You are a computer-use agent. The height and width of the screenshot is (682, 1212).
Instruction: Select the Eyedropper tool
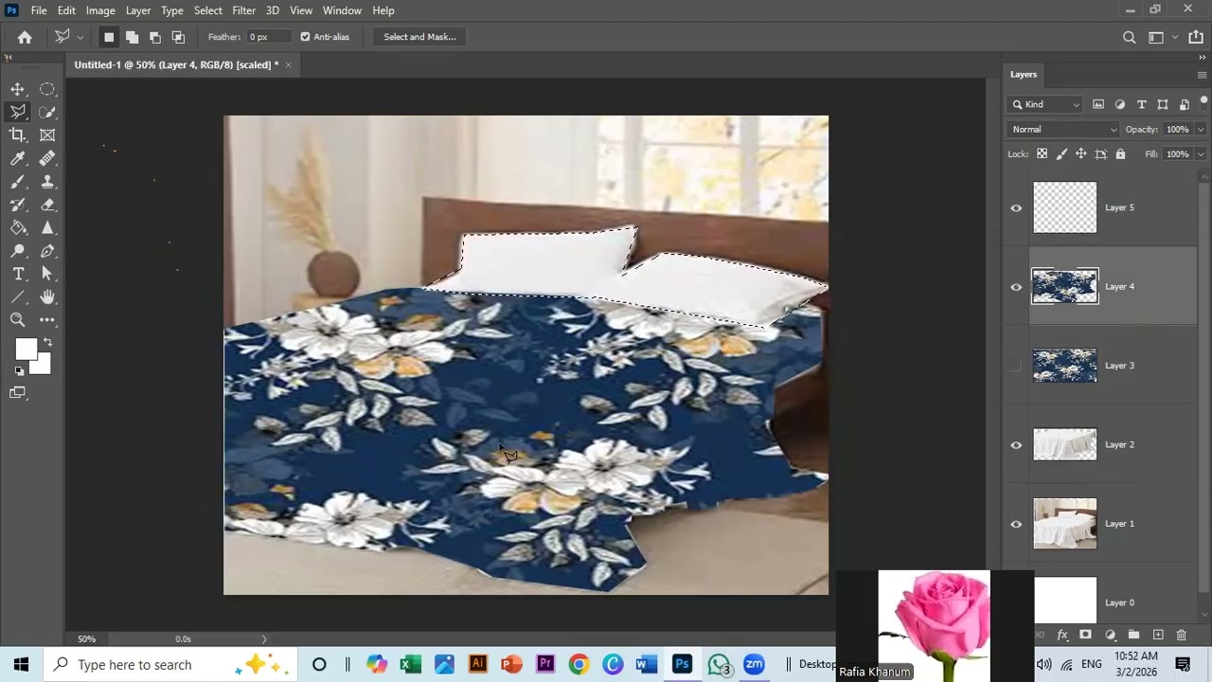click(x=18, y=158)
